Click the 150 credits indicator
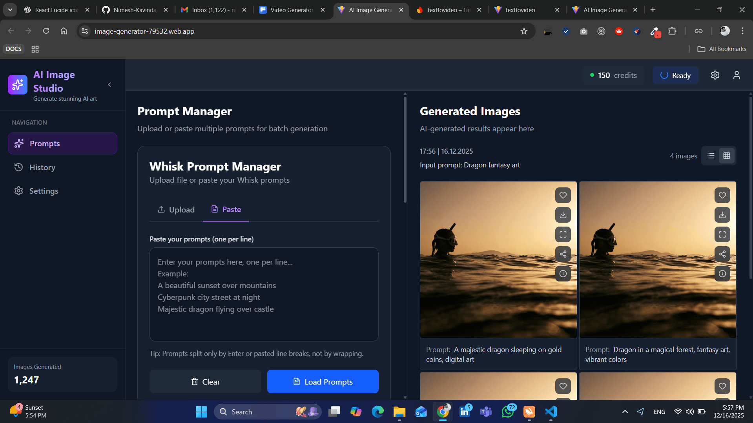753x423 pixels. (613, 75)
